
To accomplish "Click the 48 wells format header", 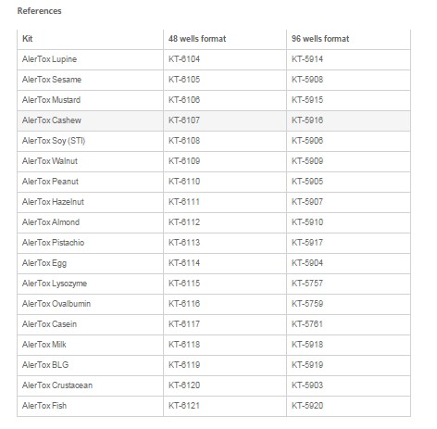I will point(197,39).
